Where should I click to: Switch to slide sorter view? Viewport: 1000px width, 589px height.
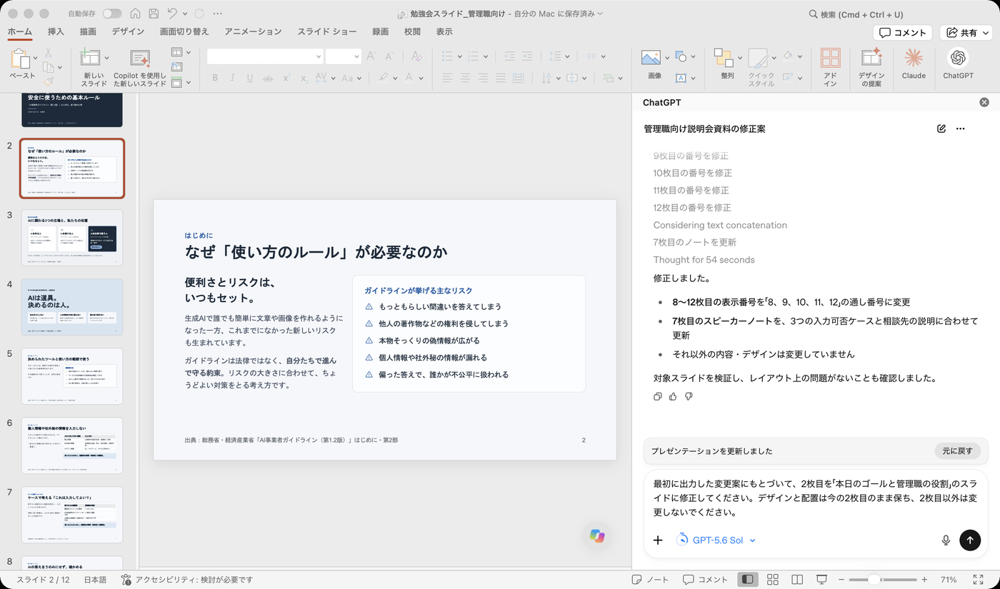pyautogui.click(x=772, y=580)
